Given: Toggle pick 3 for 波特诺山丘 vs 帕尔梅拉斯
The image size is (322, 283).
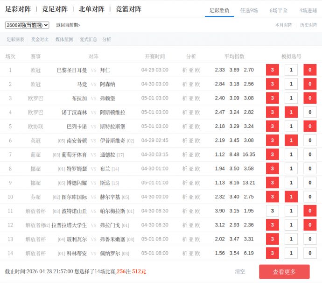Looking at the screenshot, I should (273, 211).
